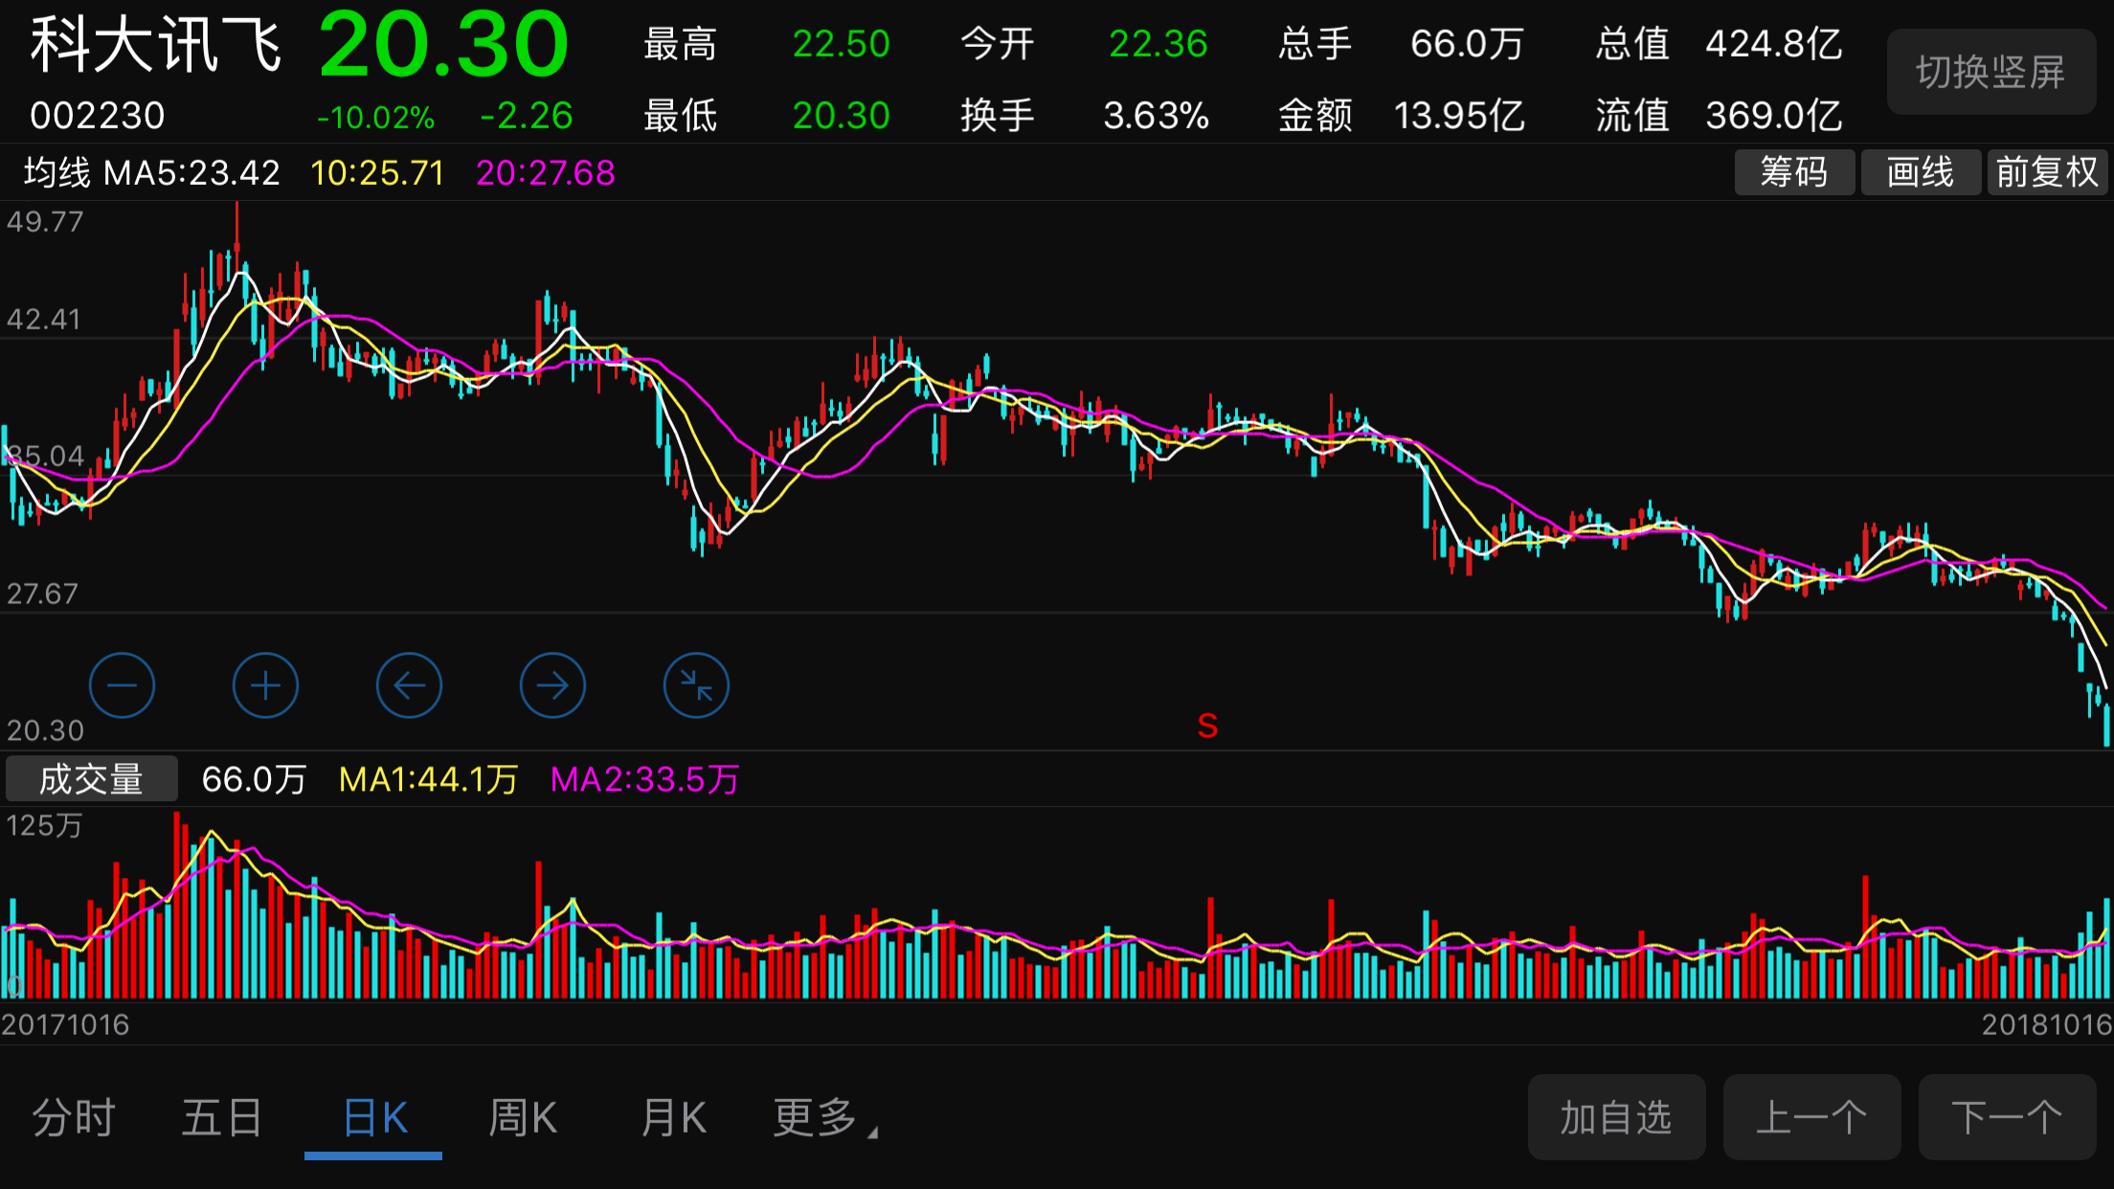
Task: Tap the collapse arrows icon
Action: 696,685
